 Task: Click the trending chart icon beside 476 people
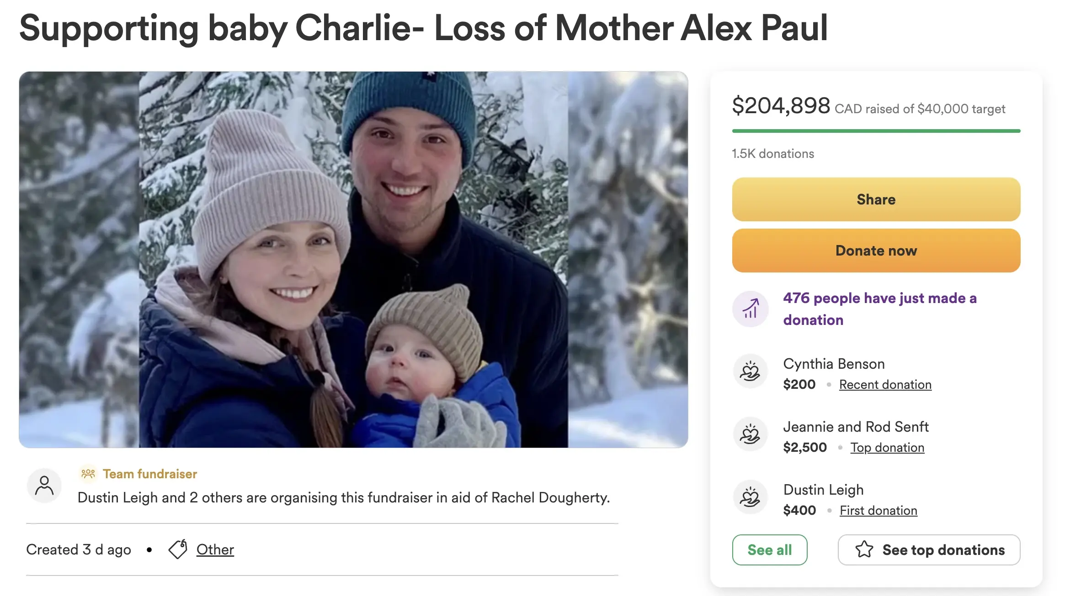(x=750, y=309)
